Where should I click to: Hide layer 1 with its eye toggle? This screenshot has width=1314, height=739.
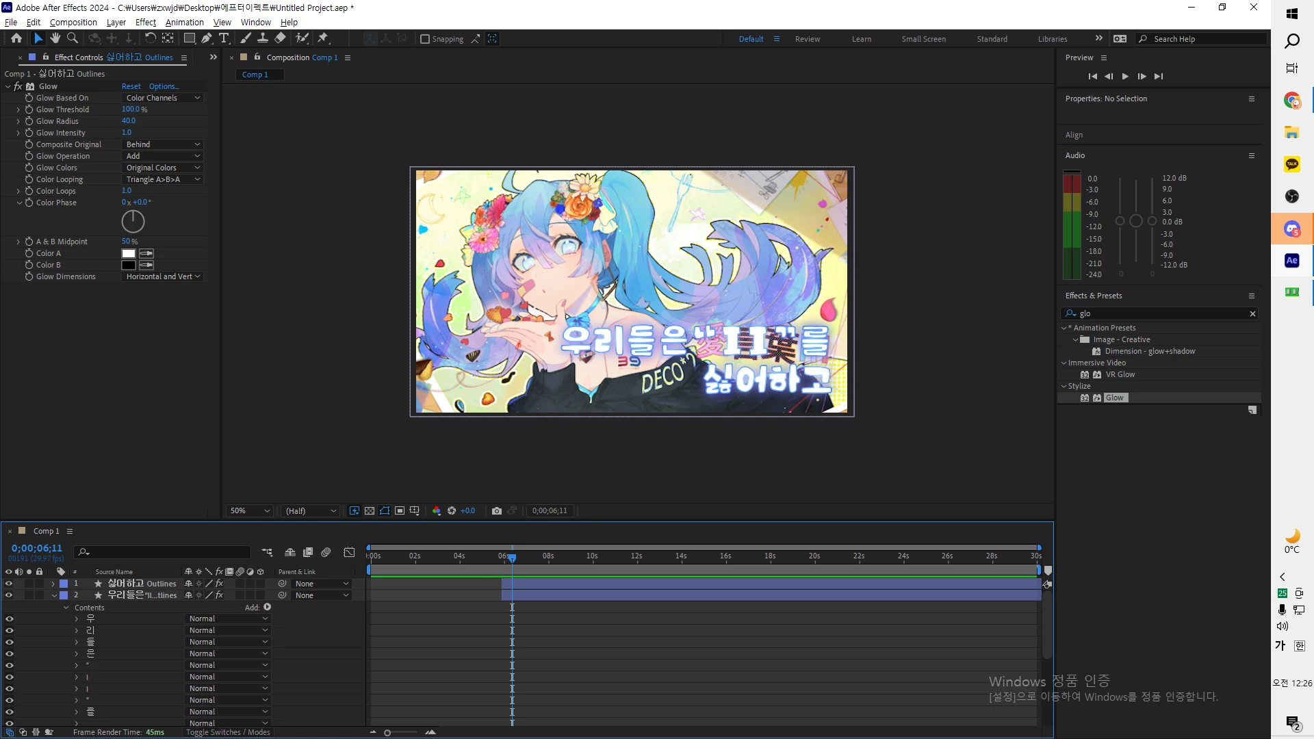pos(9,584)
